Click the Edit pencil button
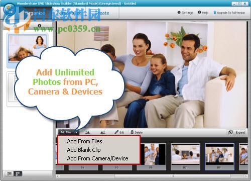This screenshot has width=251, height=181. tap(119, 132)
